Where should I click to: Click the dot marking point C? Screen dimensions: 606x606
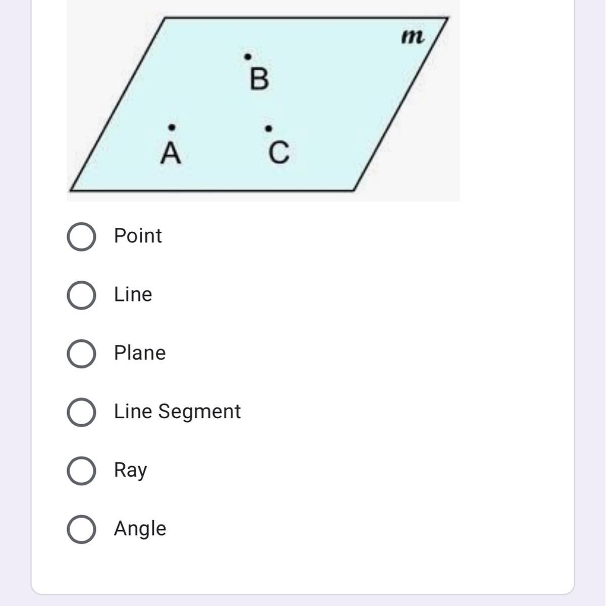268,128
